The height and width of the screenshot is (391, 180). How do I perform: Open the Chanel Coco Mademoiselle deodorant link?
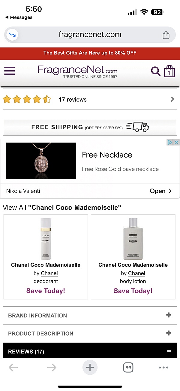pyautogui.click(x=46, y=265)
